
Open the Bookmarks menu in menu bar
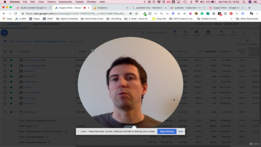tap(65, 2)
